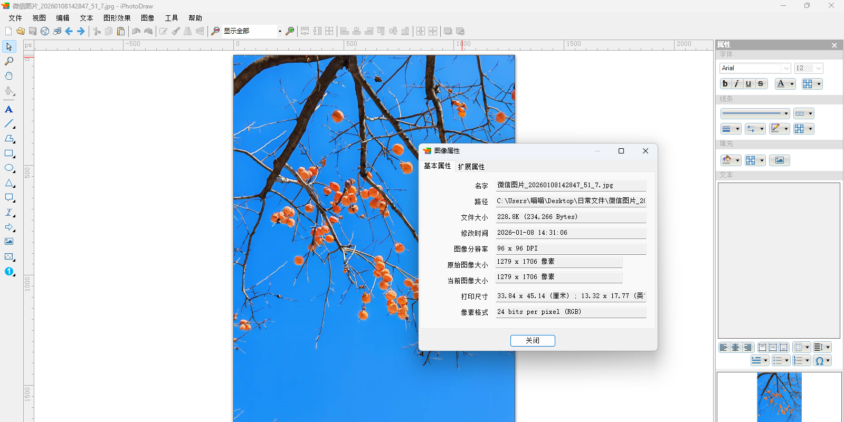Open the 编辑 menu
The width and height of the screenshot is (844, 422).
coord(63,18)
